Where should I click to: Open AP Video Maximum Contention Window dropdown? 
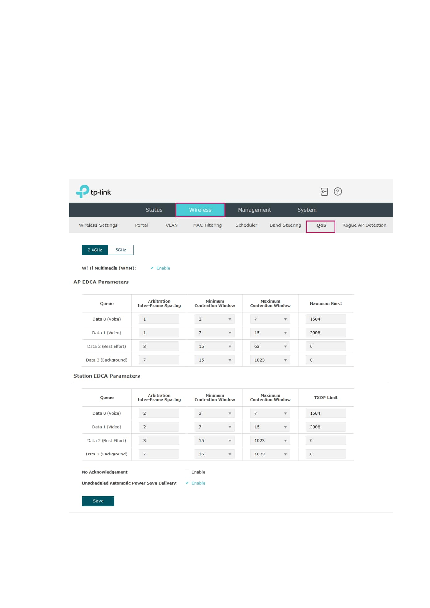270,333
